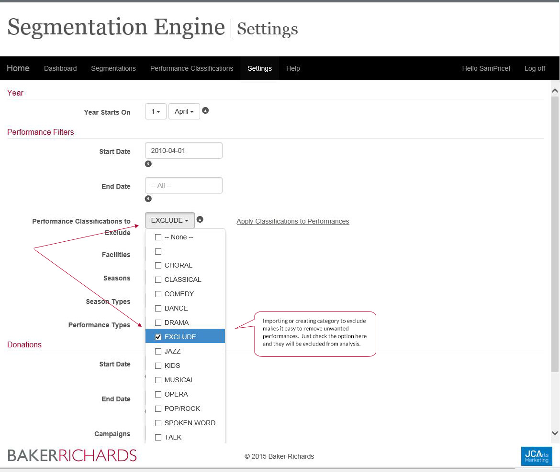The image size is (560, 473).
Task: Click info icon next to Year Starts On
Action: 205,110
